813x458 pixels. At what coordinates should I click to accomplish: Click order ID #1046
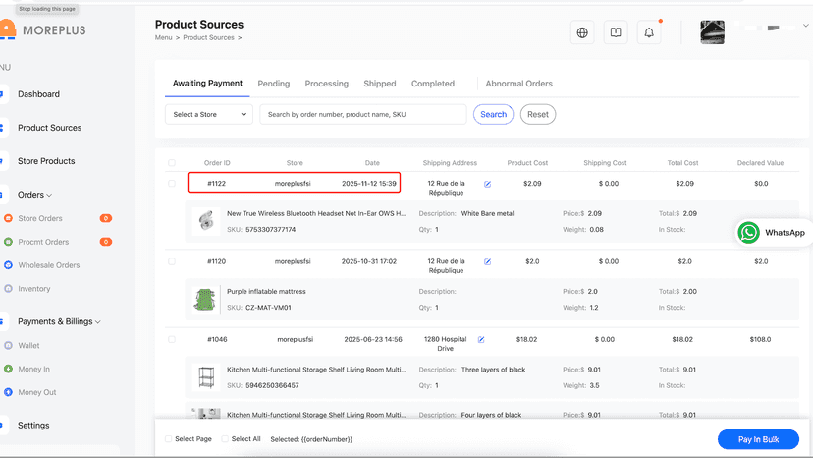coord(217,340)
